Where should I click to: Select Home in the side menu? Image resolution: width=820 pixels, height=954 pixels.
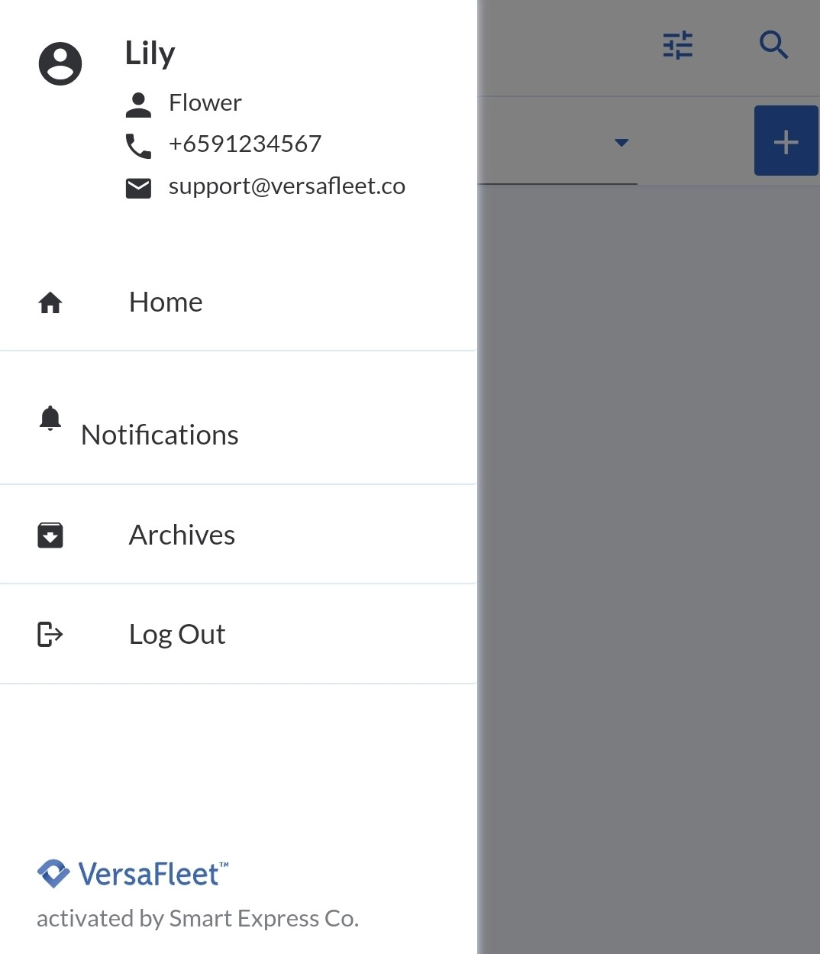tap(166, 302)
